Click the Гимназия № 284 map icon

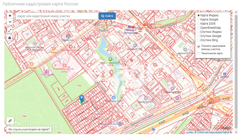172,88
